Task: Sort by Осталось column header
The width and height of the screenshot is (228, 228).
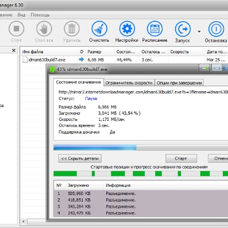Action: 153,52
